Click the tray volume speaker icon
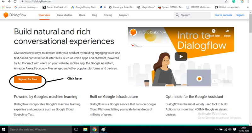 click(x=230, y=130)
